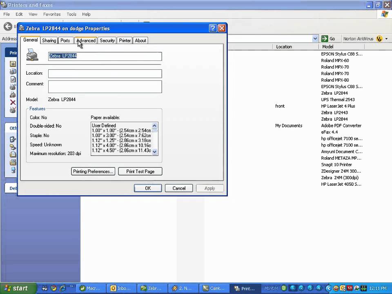The height and width of the screenshot is (294, 392).
Task: Switch to the Inbo... taskbar button
Action: [122, 288]
